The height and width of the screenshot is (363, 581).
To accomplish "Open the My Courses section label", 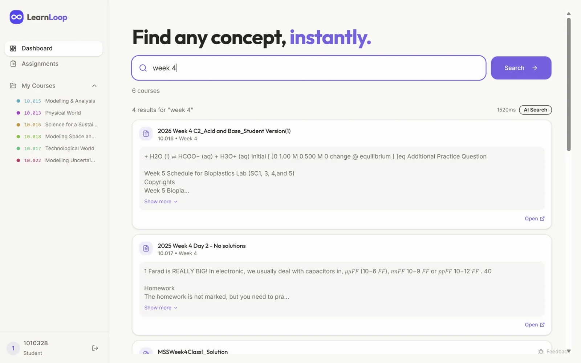I will (x=38, y=86).
